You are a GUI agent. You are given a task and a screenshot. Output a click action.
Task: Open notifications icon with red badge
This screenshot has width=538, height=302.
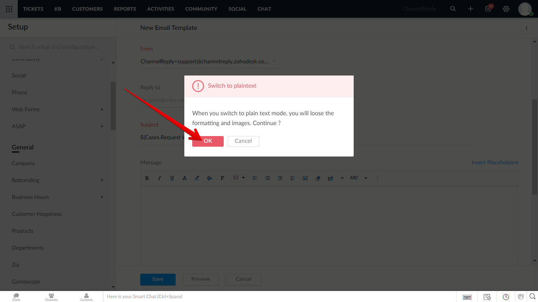pyautogui.click(x=489, y=8)
